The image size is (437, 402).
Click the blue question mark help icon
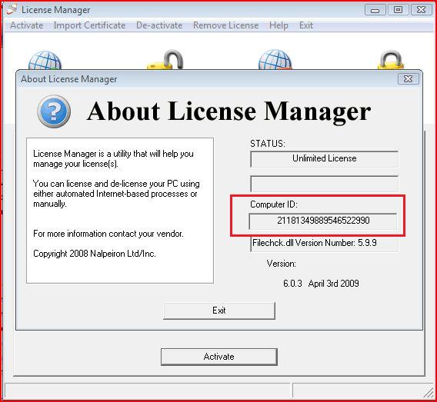[x=54, y=111]
